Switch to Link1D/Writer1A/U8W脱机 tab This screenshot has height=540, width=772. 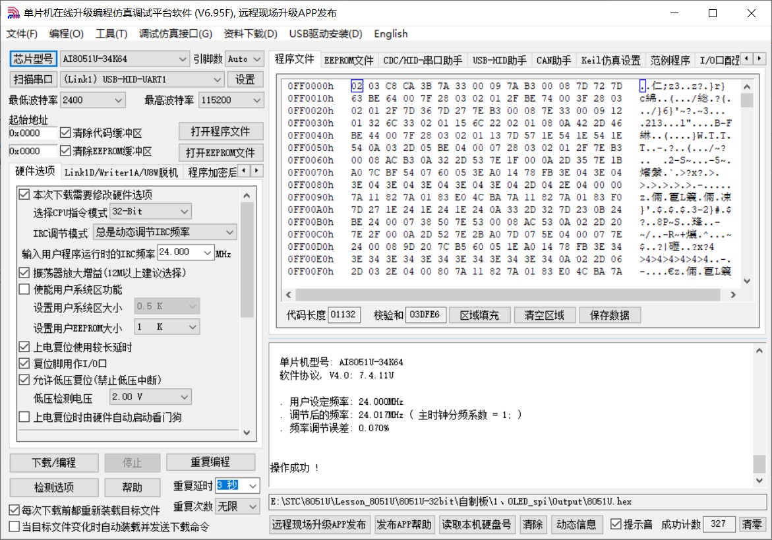[121, 172]
